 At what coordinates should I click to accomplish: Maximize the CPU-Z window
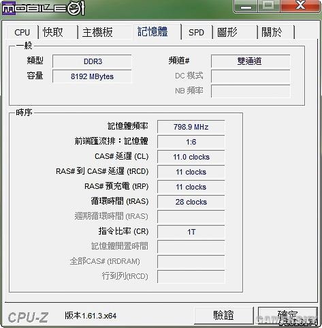pos(268,6)
